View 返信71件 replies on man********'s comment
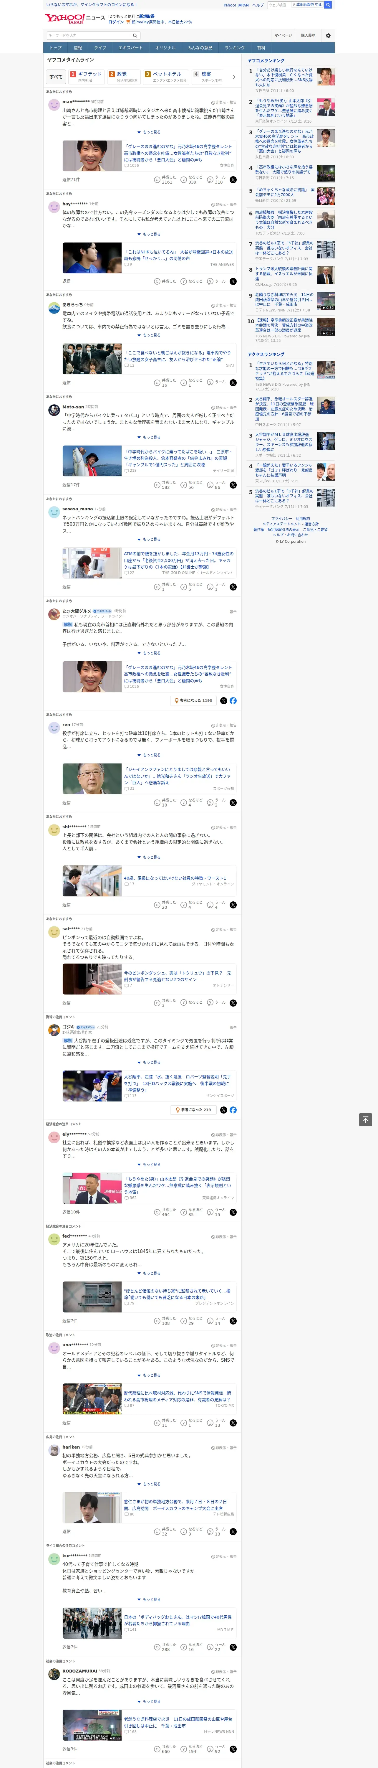 tap(71, 180)
